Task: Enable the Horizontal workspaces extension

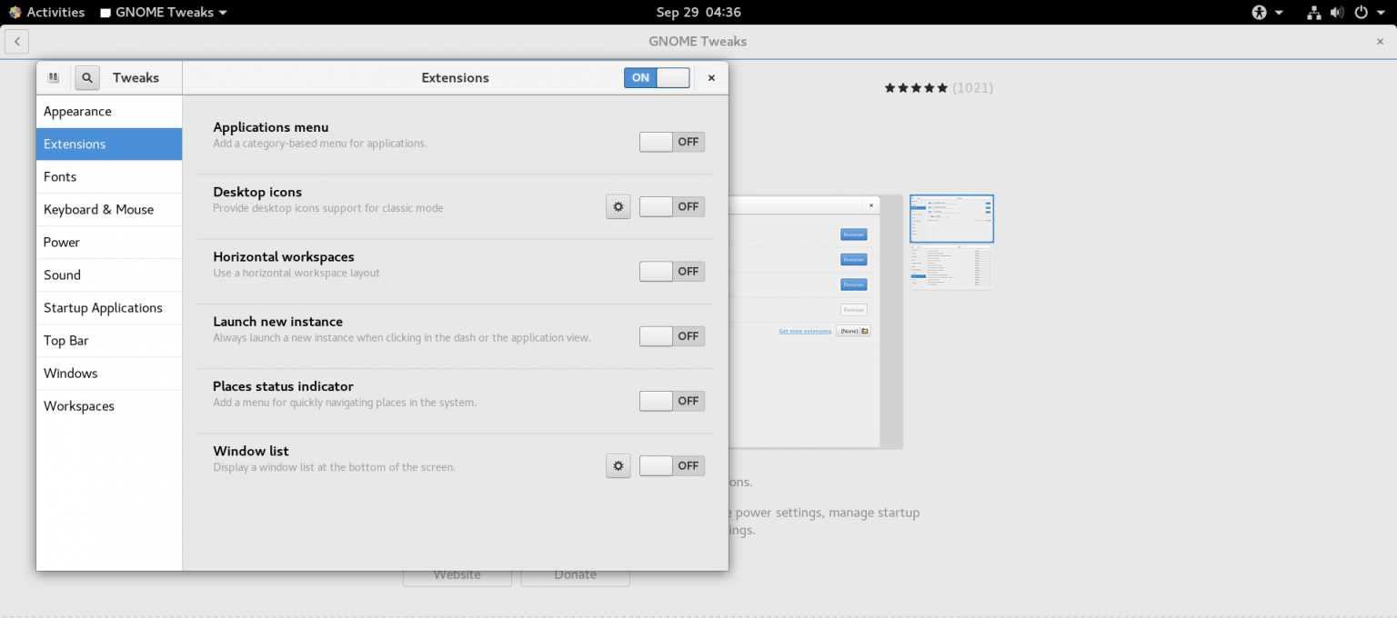Action: click(671, 271)
